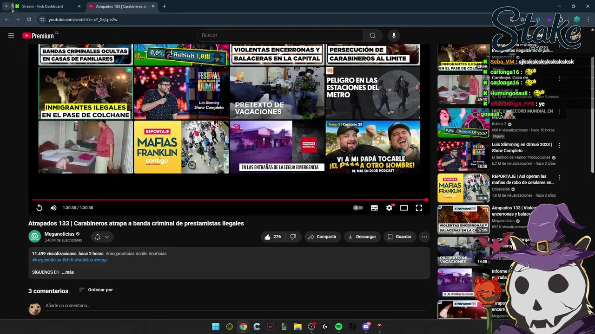Toggle the autoplay switch in player

click(x=358, y=208)
